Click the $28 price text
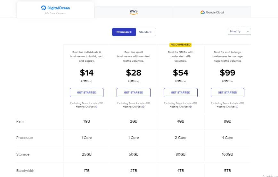The width and height of the screenshot is (278, 177). click(134, 73)
